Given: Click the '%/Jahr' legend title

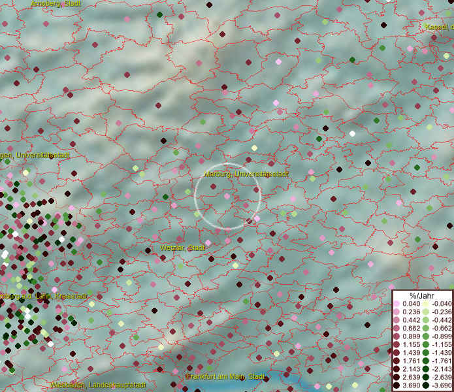Looking at the screenshot, I should pyautogui.click(x=421, y=295).
